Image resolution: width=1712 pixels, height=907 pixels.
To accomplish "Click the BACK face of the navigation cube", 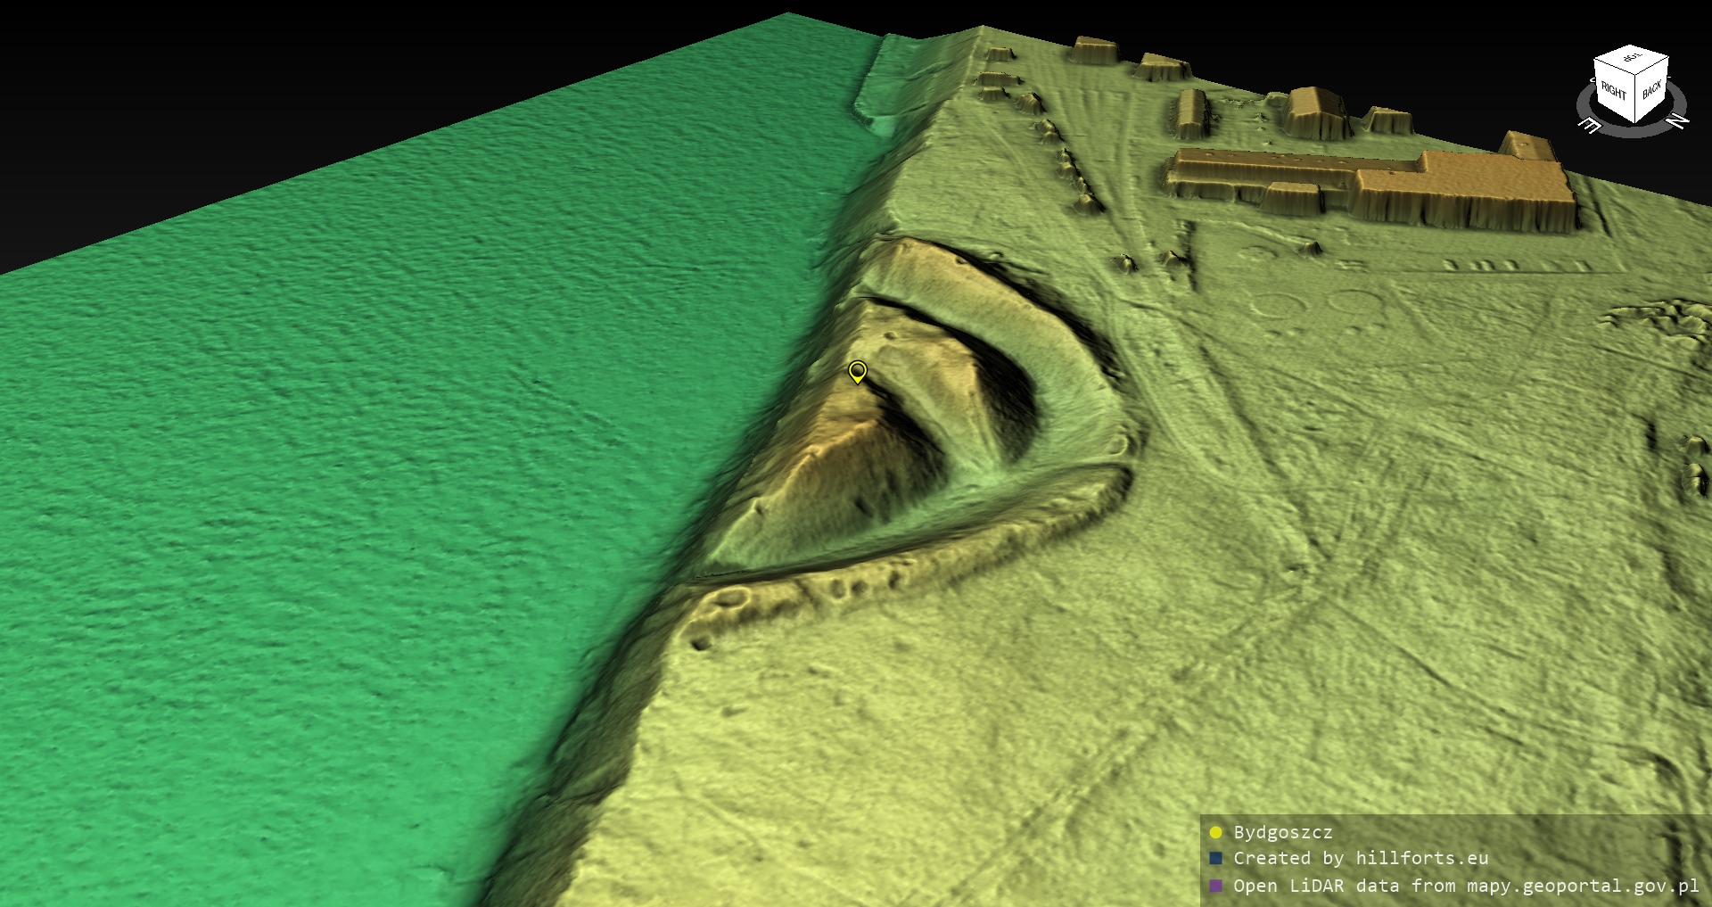I will tap(1651, 90).
